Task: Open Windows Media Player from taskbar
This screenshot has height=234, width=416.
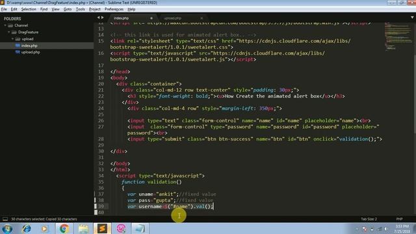Action: [x=44, y=228]
